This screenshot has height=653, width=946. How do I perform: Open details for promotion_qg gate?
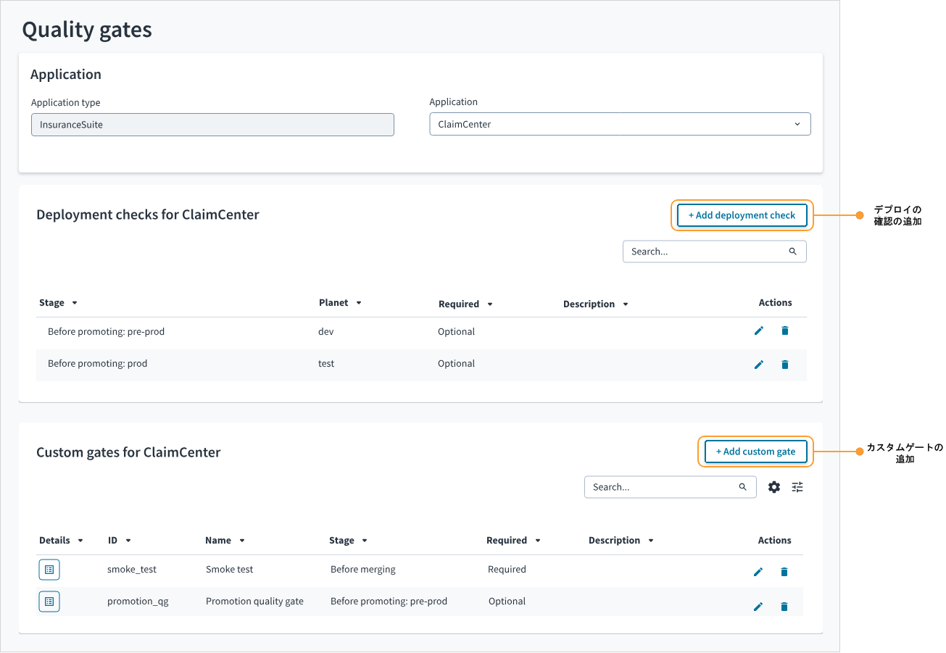pos(49,602)
